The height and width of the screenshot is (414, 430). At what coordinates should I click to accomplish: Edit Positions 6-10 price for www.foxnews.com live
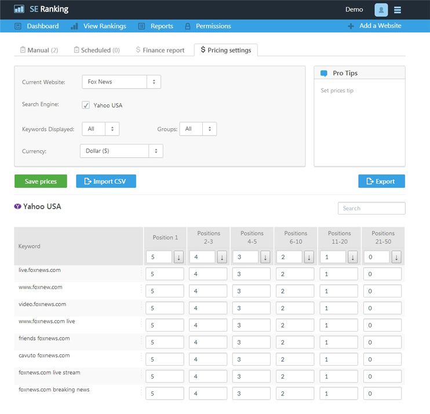pos(295,325)
